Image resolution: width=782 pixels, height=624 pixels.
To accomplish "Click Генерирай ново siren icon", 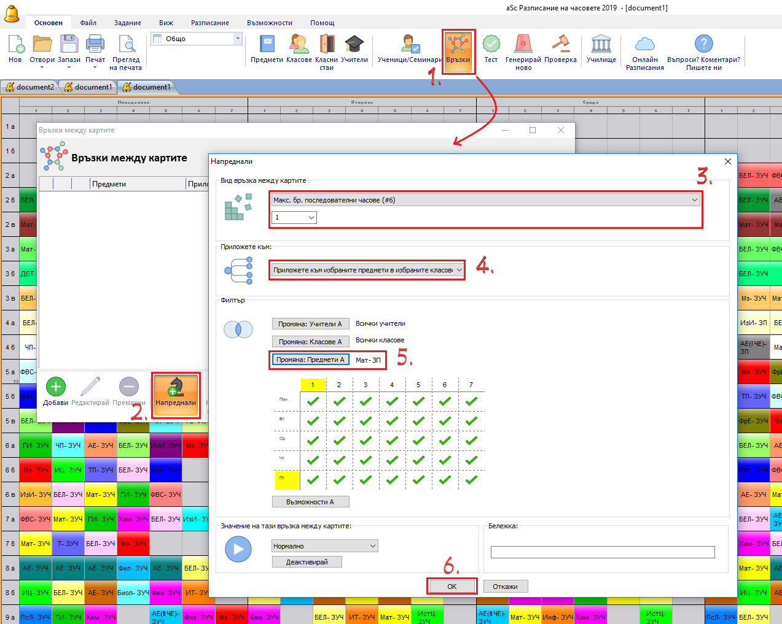I will pos(523,45).
